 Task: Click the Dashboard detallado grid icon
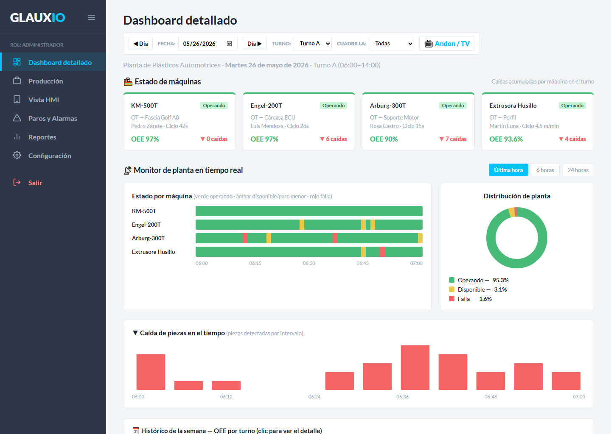[x=17, y=62]
